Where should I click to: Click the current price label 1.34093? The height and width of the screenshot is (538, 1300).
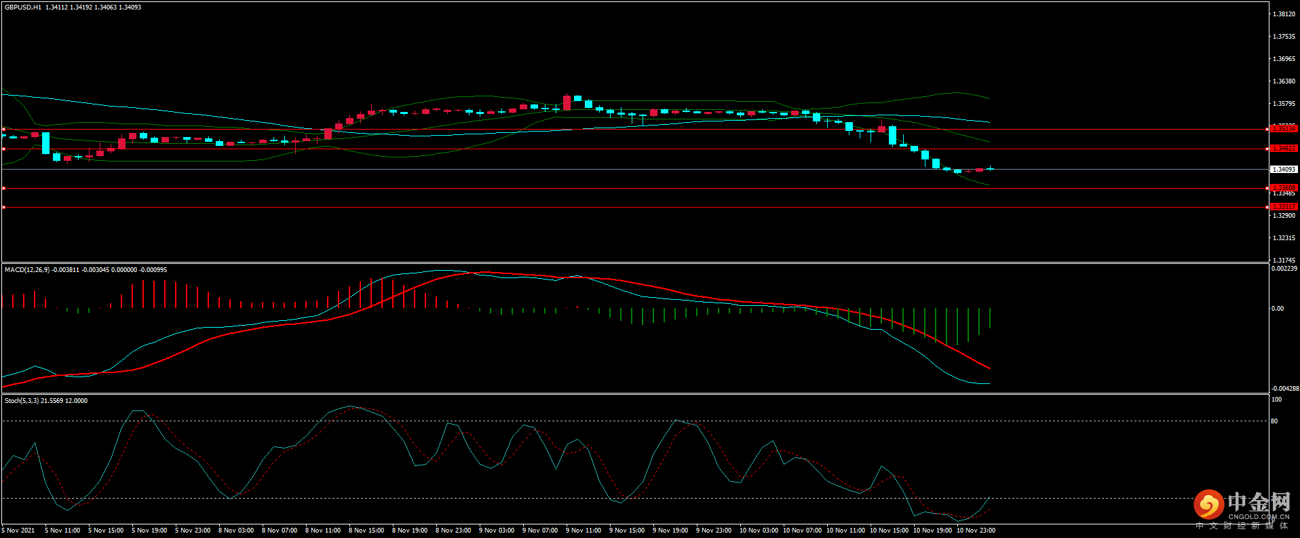(x=1283, y=169)
